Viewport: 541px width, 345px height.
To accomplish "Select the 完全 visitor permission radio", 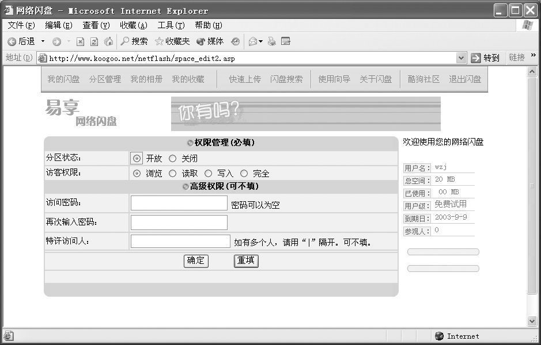I will 244,174.
